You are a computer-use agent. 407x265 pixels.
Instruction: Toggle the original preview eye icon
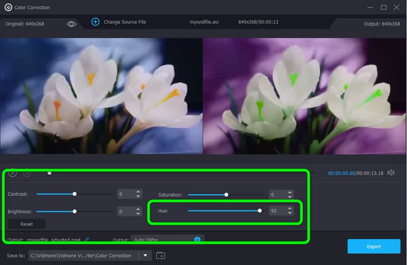tap(71, 24)
